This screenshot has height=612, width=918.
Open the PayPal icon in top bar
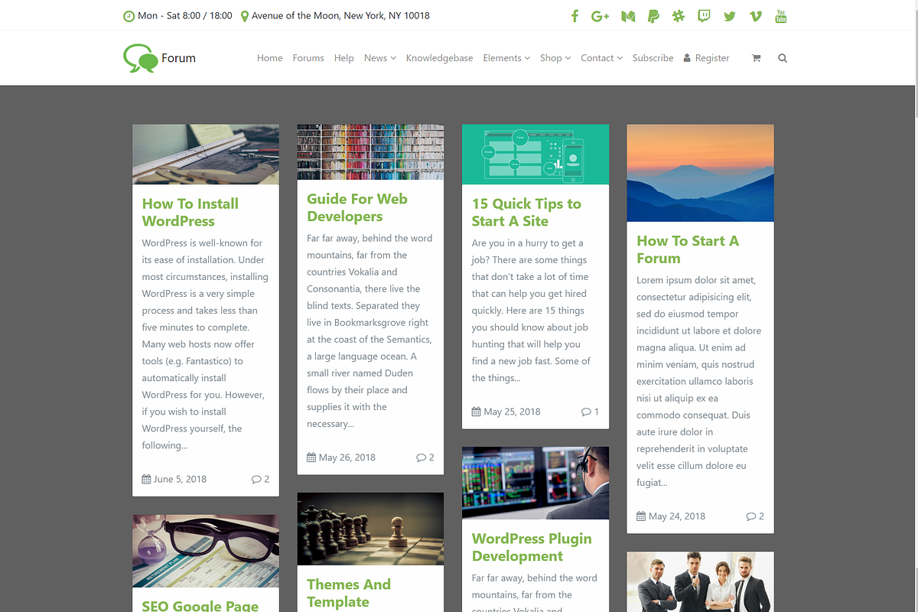[x=653, y=16]
